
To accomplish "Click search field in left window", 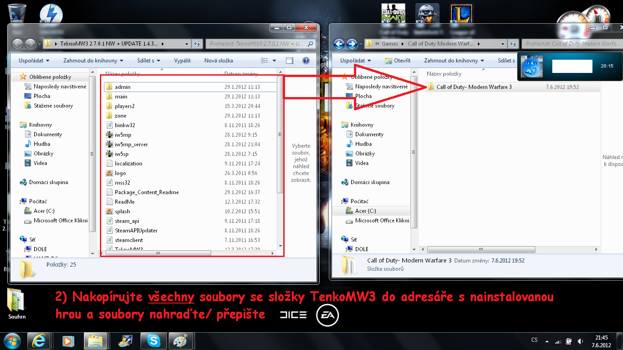I will 260,44.
